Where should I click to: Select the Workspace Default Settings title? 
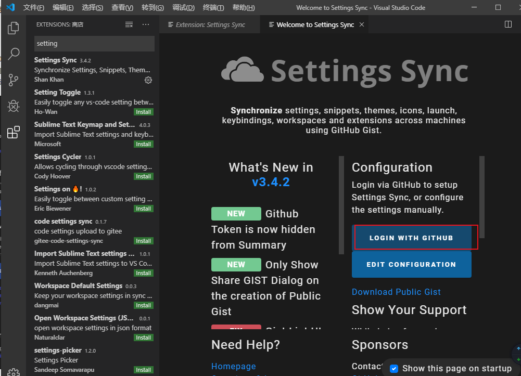tap(79, 286)
